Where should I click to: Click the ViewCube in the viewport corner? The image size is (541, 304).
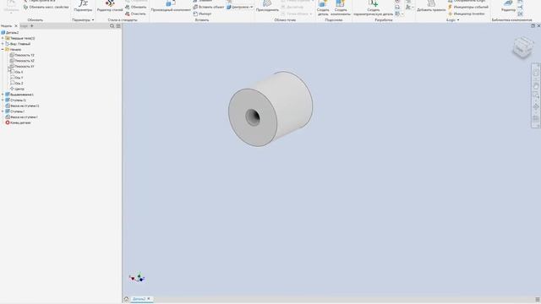[522, 47]
